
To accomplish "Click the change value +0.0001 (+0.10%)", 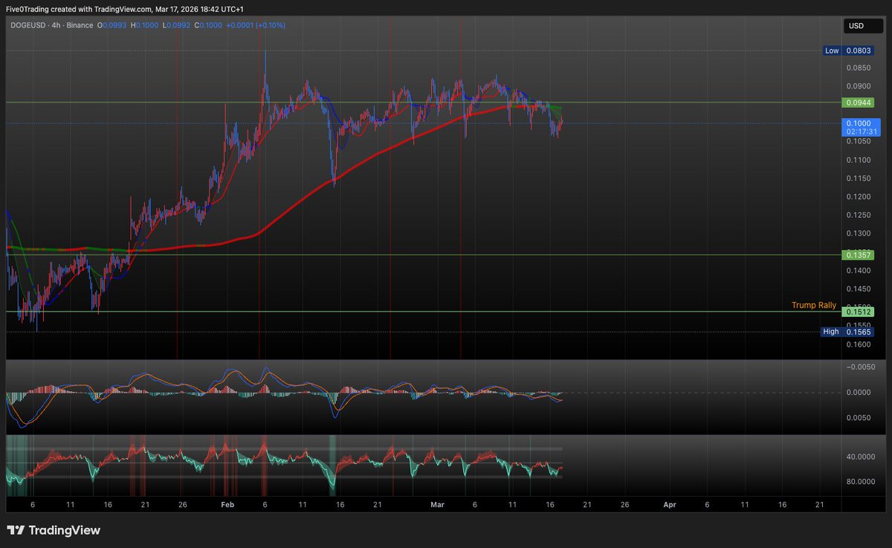I will [257, 25].
